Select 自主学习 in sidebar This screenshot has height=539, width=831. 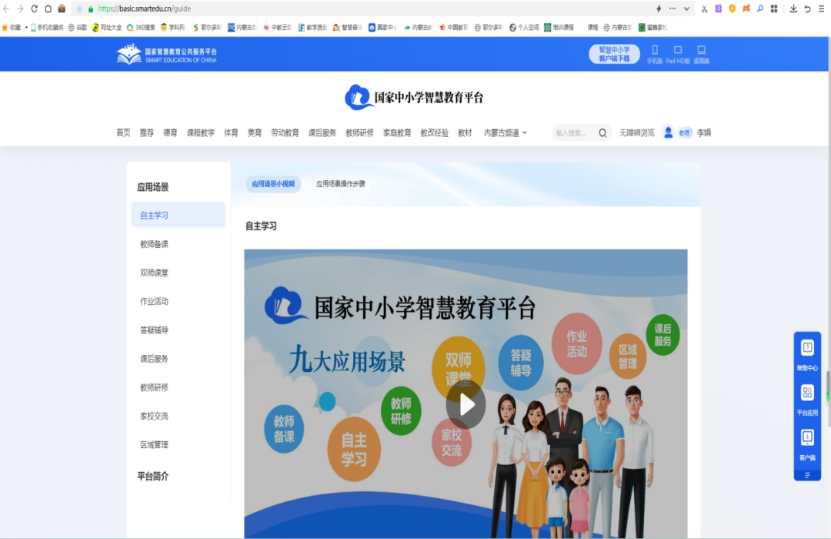[178, 215]
